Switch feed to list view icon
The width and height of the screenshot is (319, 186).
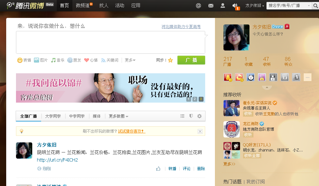pos(182,116)
